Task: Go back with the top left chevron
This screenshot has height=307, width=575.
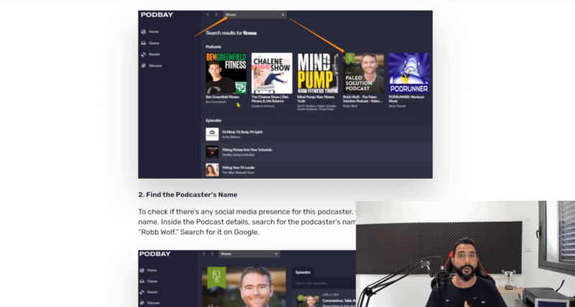Action: [208, 14]
